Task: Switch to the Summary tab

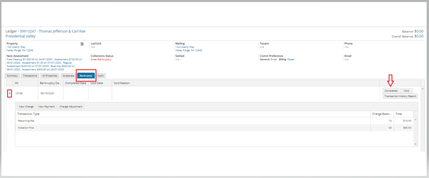Action: click(12, 76)
